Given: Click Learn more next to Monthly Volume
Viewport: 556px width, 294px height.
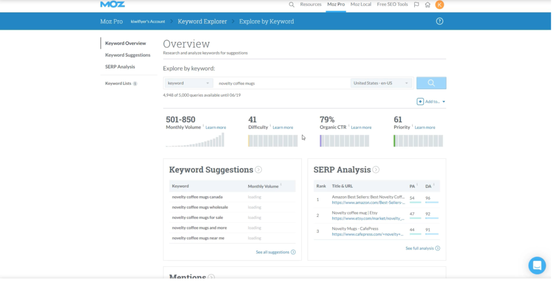Looking at the screenshot, I should click(216, 128).
